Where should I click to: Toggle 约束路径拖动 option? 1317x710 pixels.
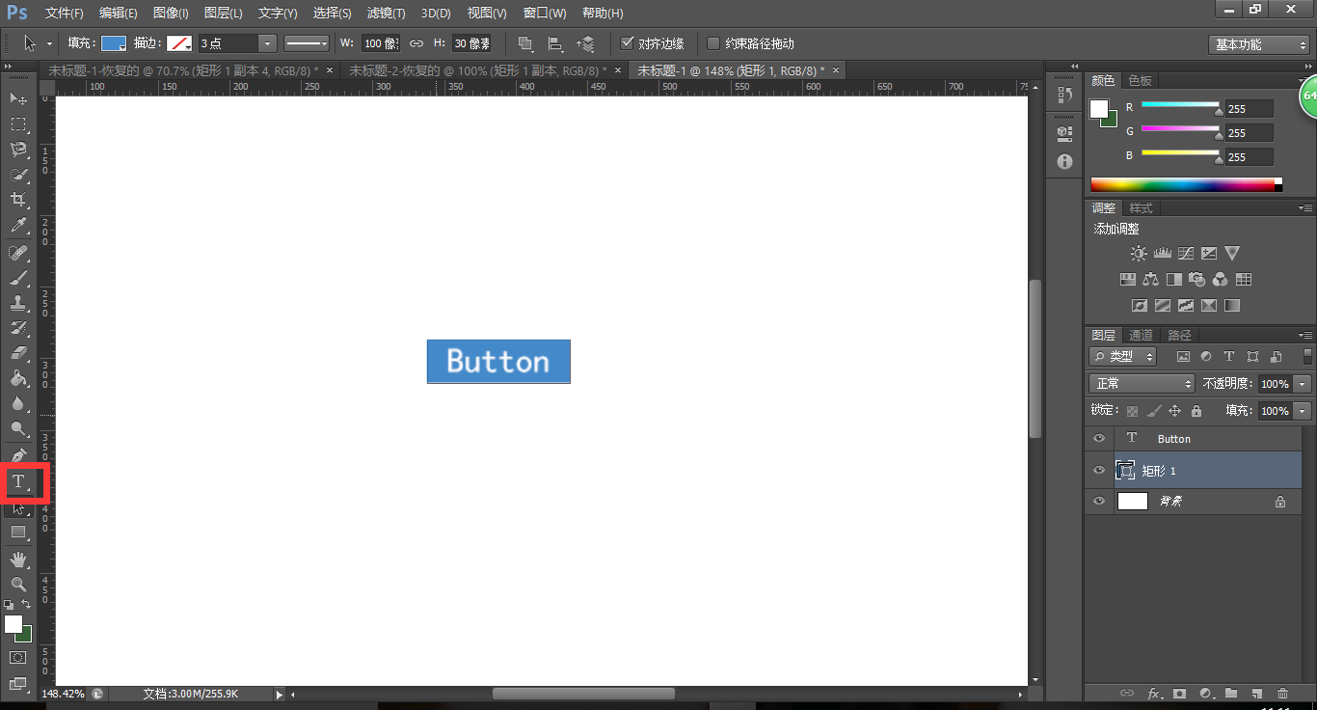coord(712,43)
